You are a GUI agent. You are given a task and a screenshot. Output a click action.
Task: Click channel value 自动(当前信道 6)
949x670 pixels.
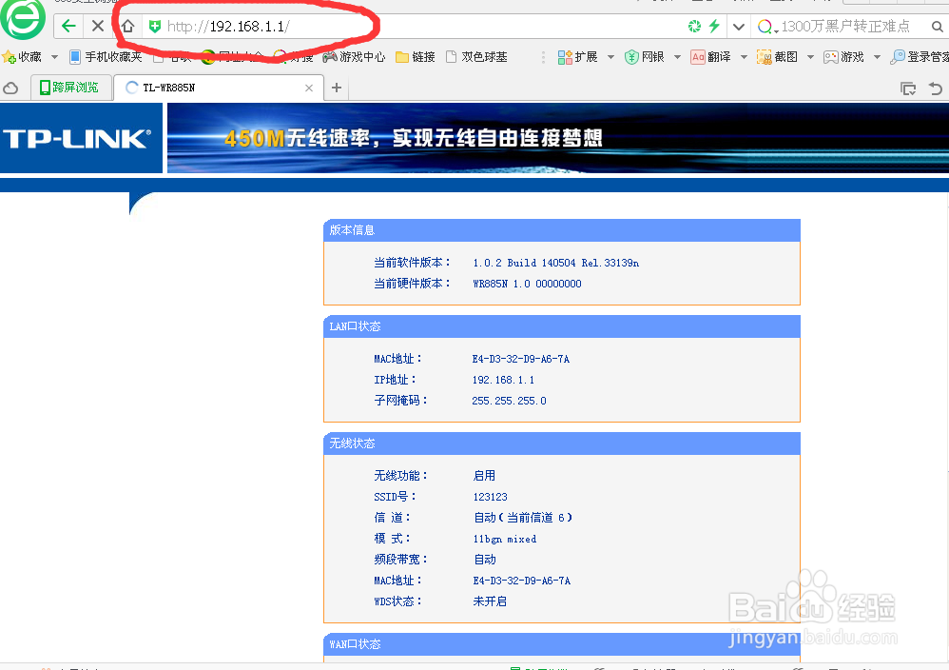pyautogui.click(x=523, y=518)
